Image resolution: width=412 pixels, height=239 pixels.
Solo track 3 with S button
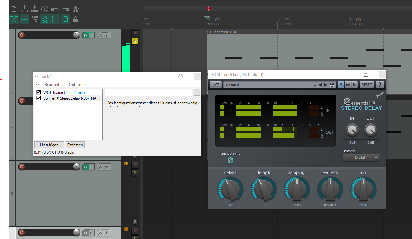click(x=135, y=173)
